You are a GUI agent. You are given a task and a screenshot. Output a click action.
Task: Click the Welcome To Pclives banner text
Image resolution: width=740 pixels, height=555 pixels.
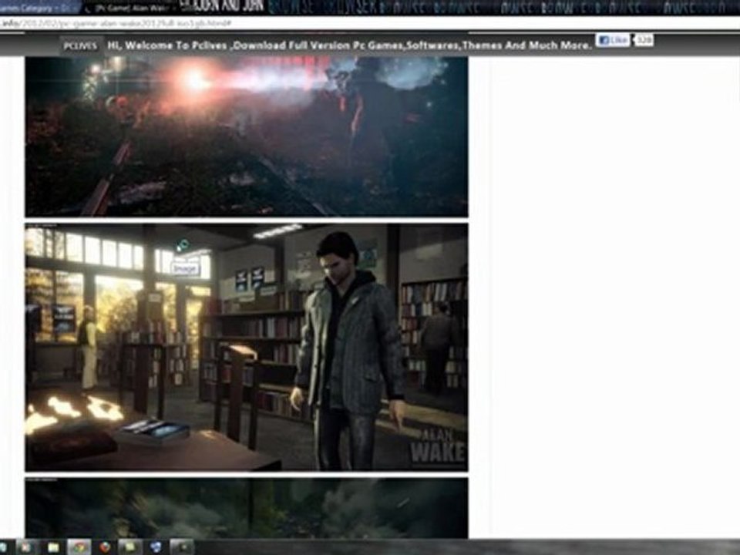pyautogui.click(x=349, y=45)
